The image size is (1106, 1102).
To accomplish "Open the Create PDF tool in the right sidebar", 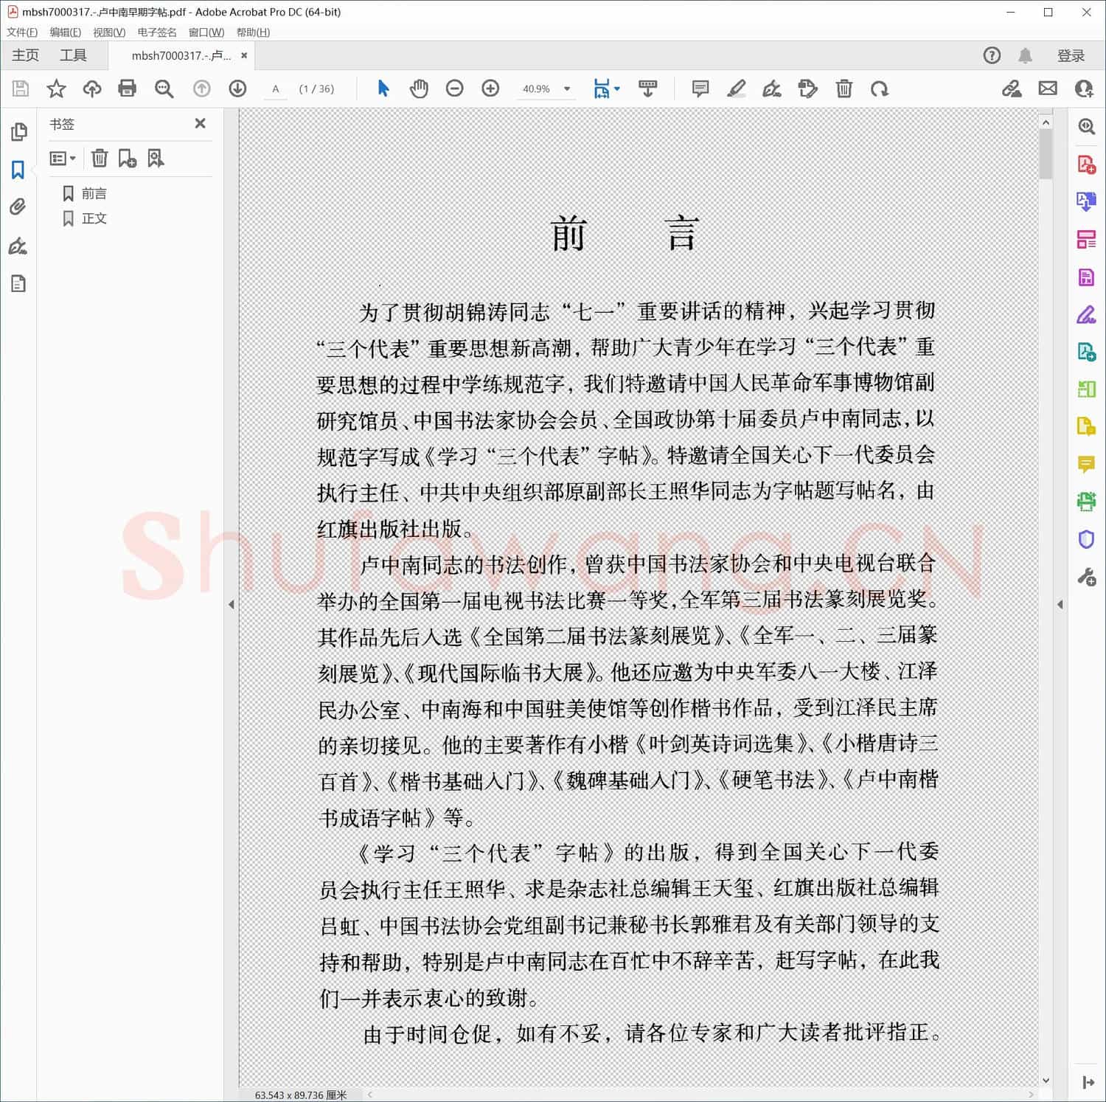I will click(1086, 165).
